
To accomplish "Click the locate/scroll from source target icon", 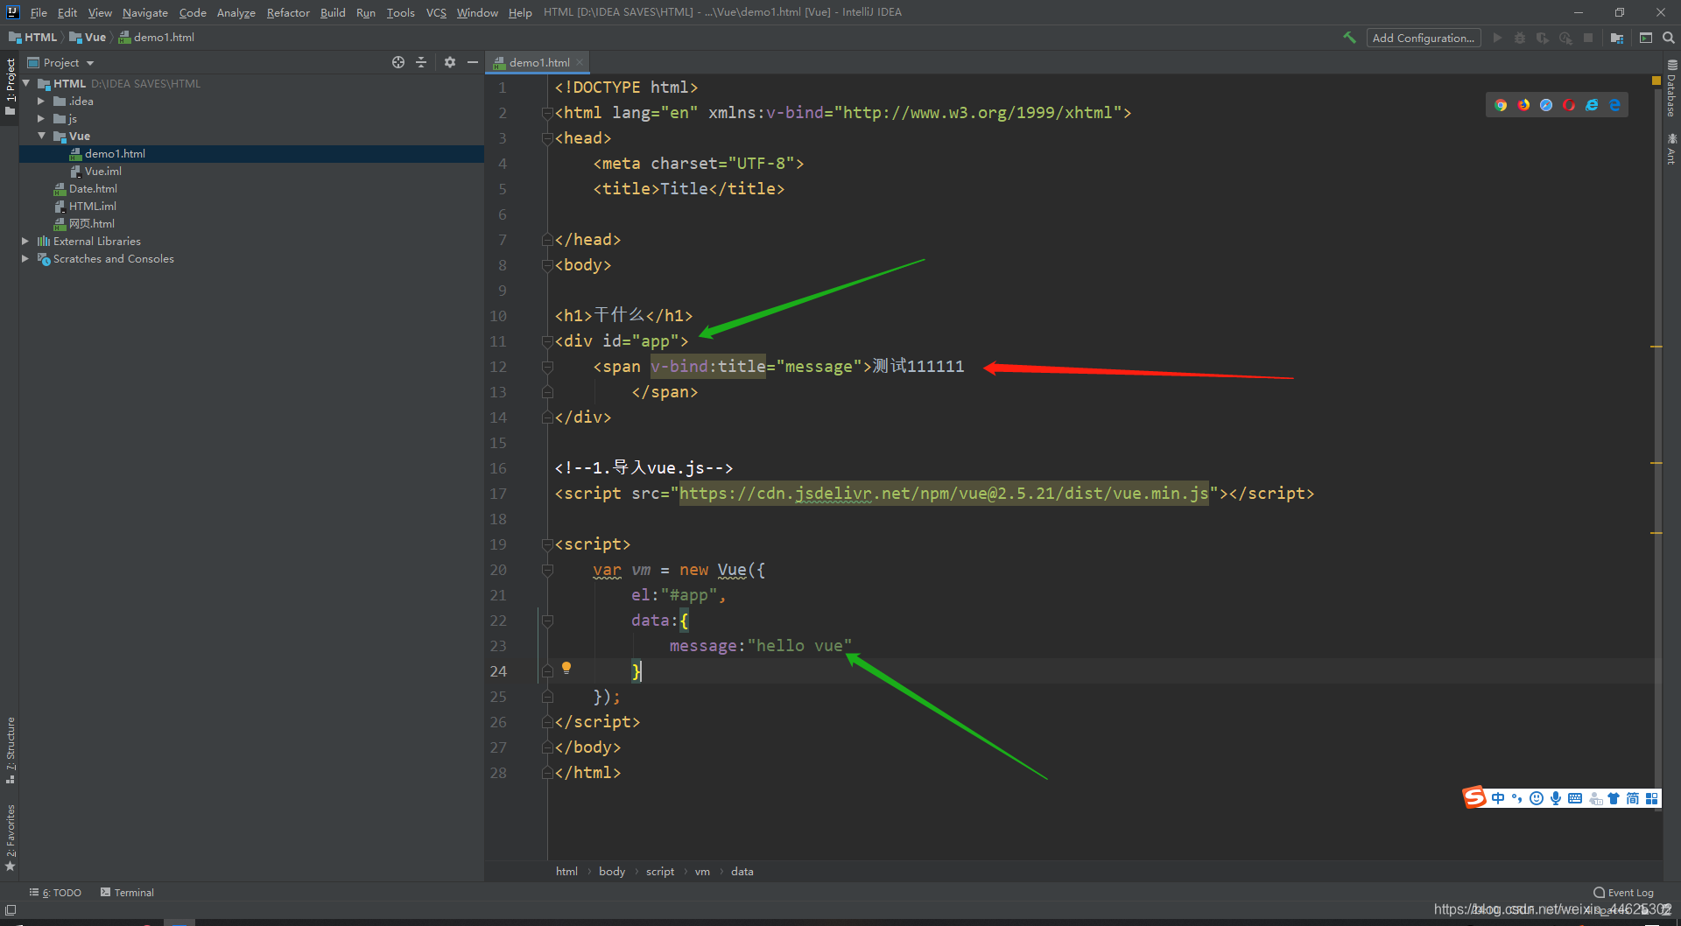I will (398, 62).
